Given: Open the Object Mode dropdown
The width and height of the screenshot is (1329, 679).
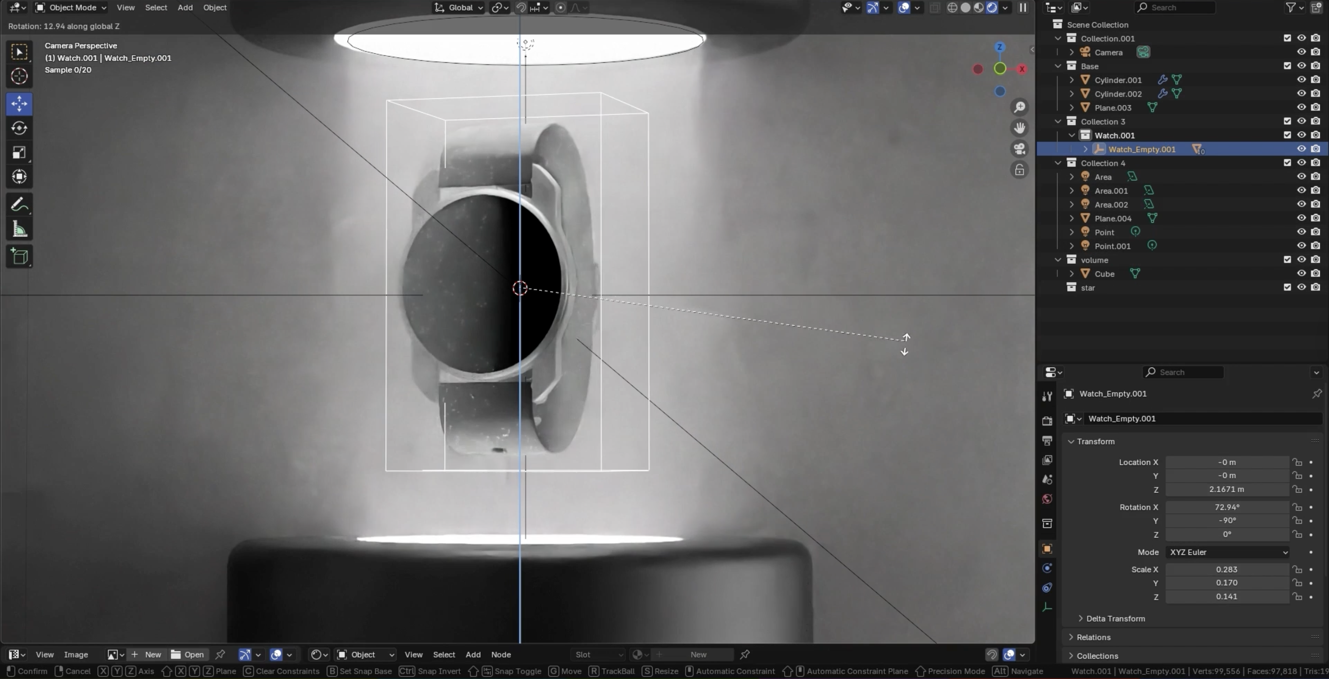Looking at the screenshot, I should [x=71, y=7].
